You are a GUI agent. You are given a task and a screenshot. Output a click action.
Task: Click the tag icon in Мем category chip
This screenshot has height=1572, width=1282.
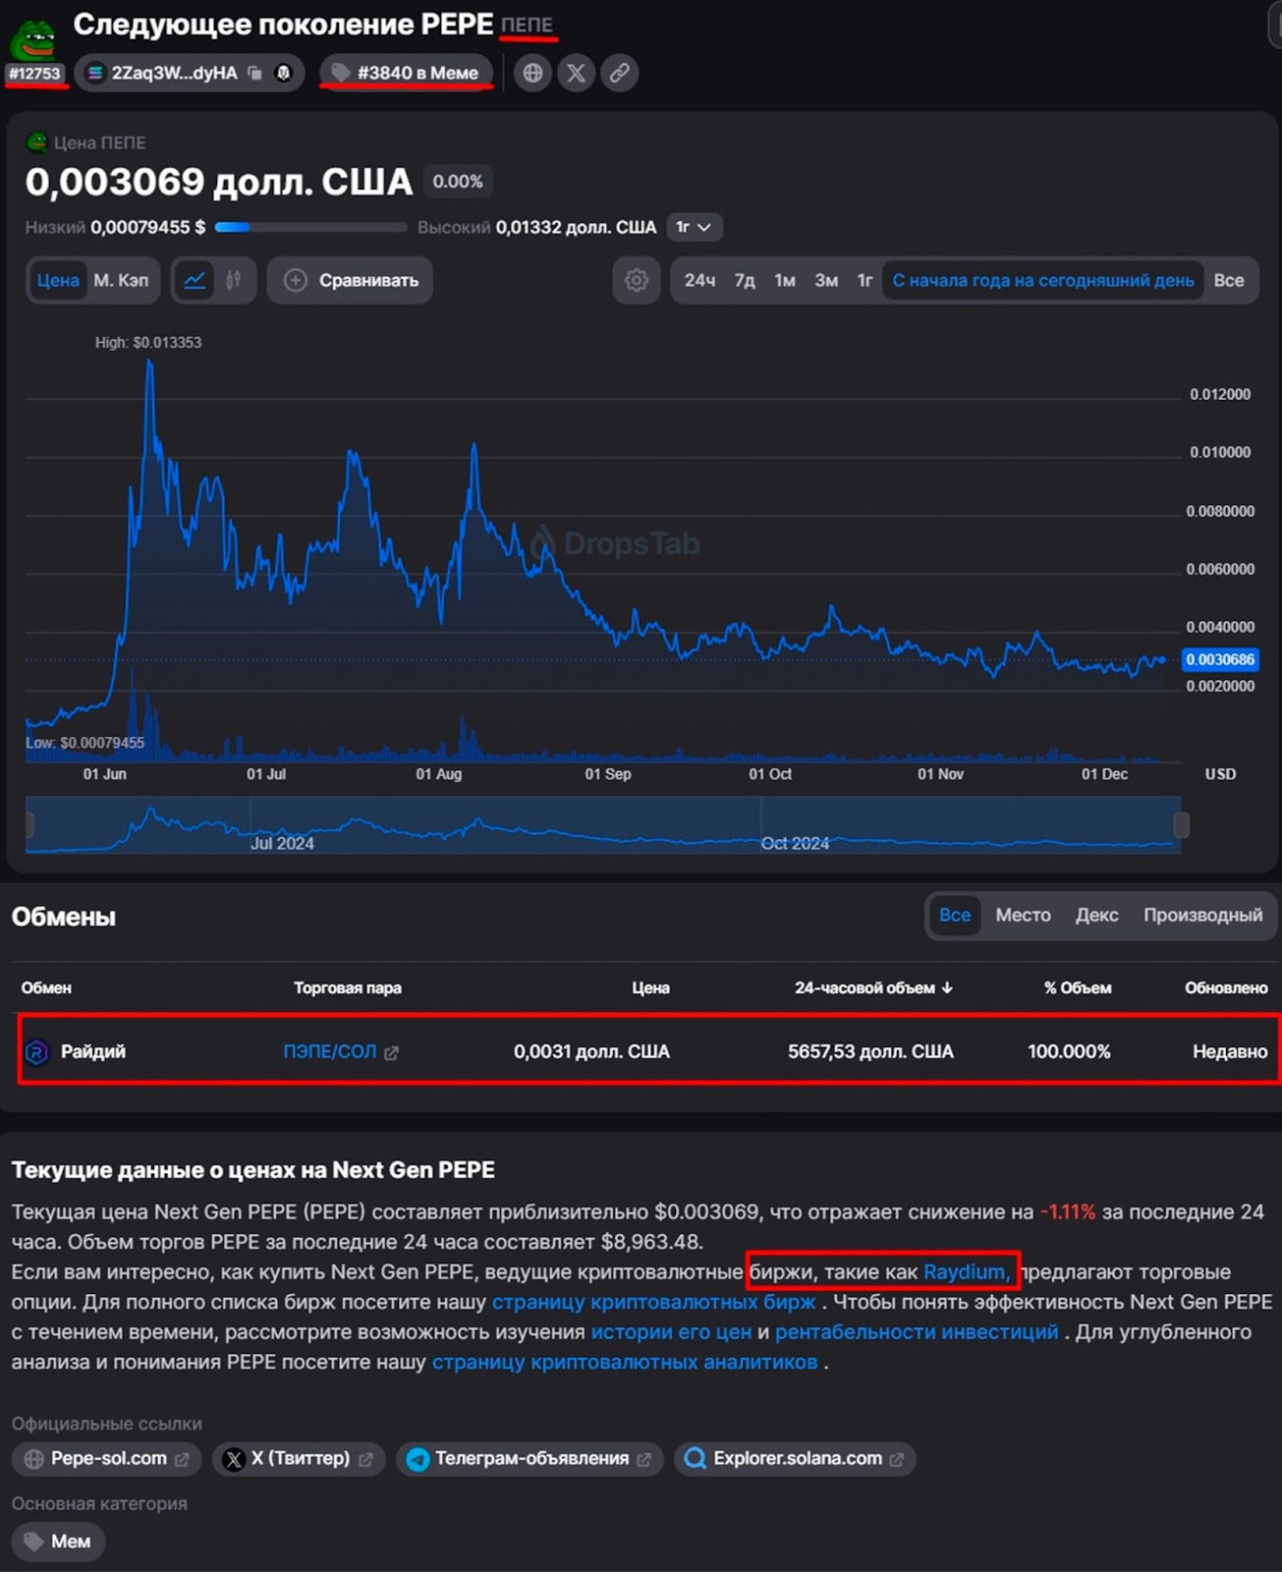[x=34, y=1542]
